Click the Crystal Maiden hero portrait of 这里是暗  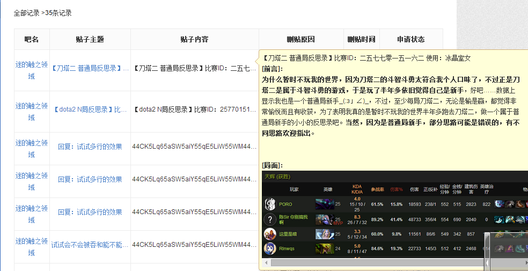[x=325, y=234]
